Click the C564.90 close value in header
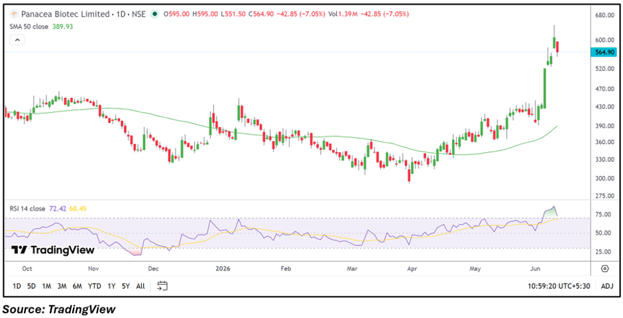Image resolution: width=623 pixels, height=318 pixels. pyautogui.click(x=260, y=15)
